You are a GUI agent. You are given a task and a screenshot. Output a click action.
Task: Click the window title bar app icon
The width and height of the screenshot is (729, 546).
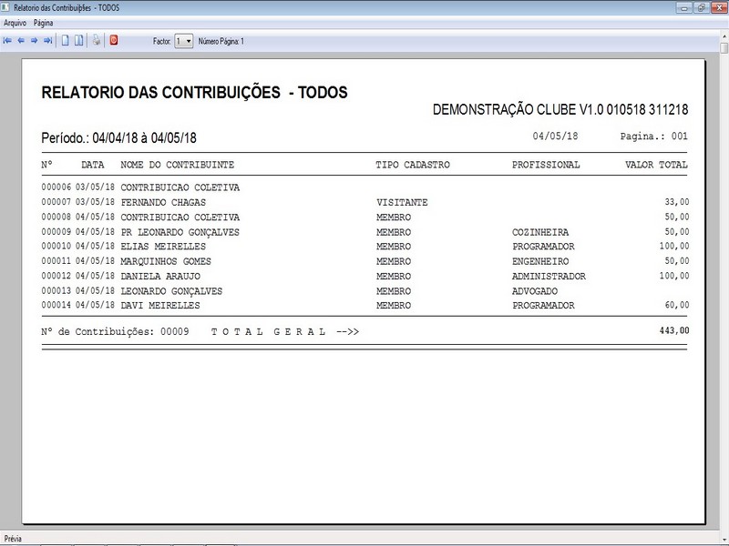tap(5, 7)
